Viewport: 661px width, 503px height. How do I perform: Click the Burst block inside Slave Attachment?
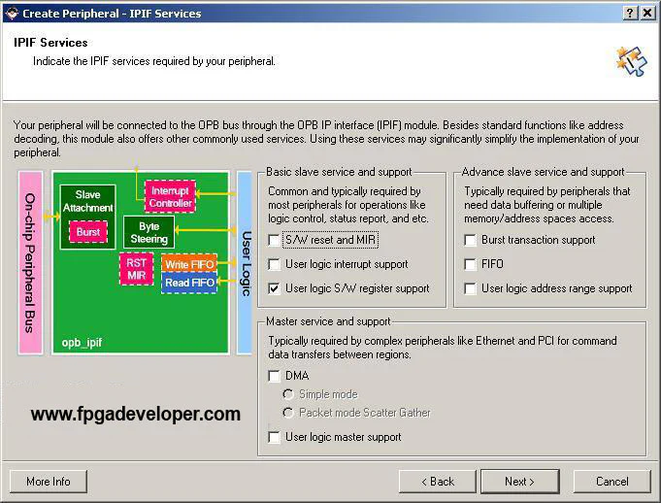click(87, 233)
